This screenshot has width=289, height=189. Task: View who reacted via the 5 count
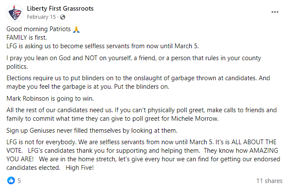point(19,180)
